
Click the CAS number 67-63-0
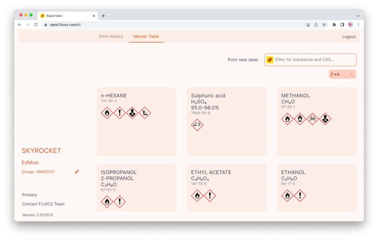click(108, 189)
